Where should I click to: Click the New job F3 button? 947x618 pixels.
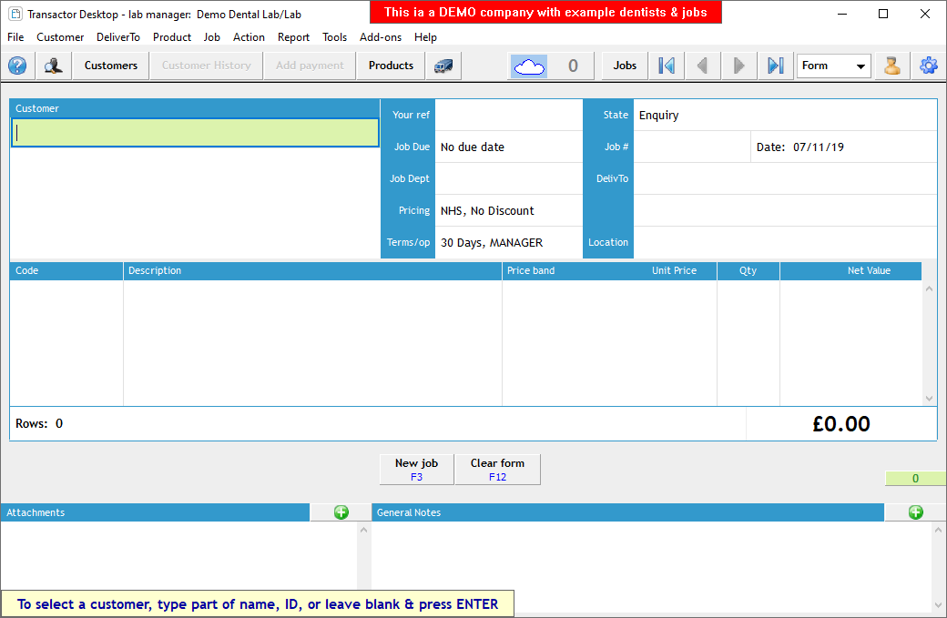(x=416, y=469)
